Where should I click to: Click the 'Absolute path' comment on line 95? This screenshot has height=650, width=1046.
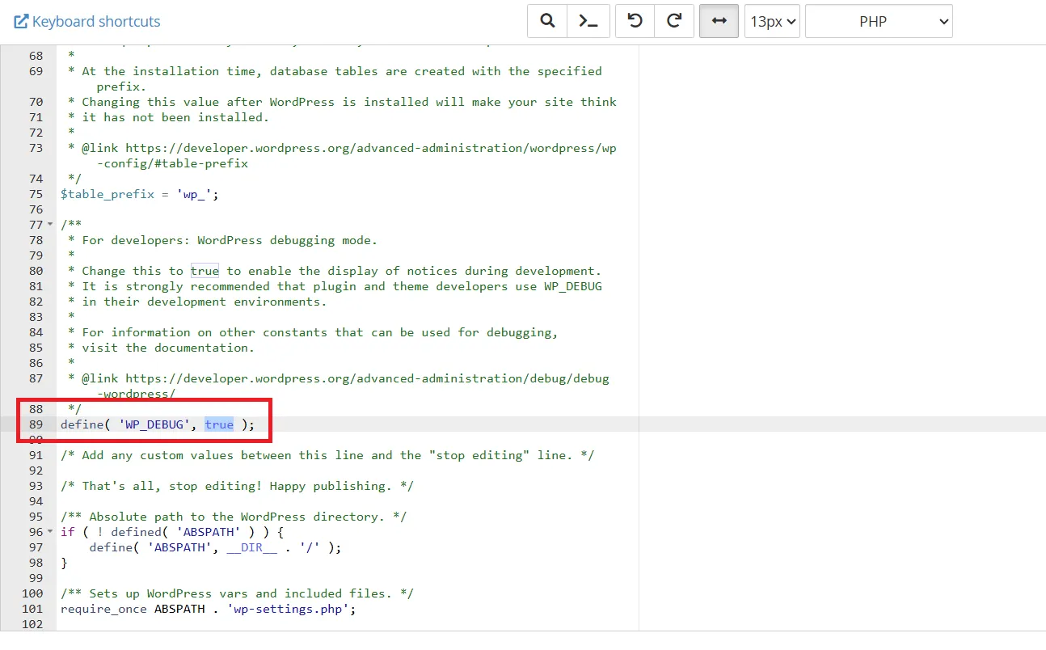234,517
